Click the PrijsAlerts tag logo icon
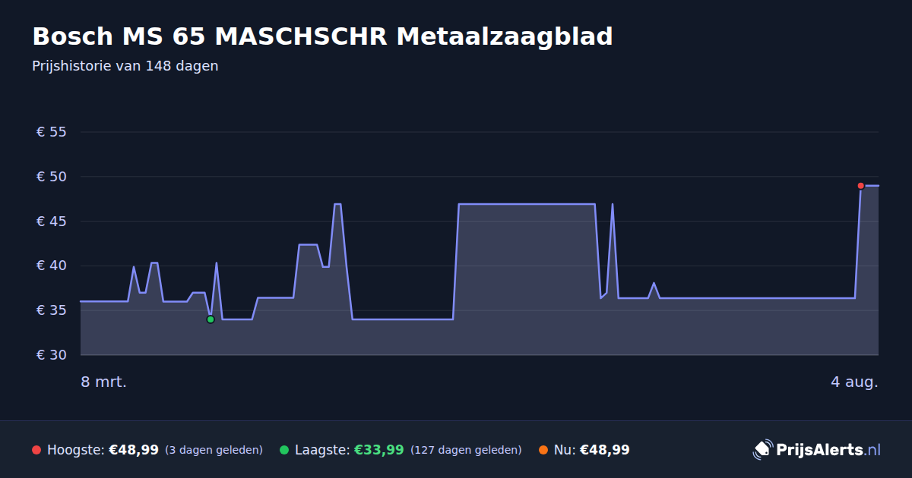Screen dimensions: 912x478 [762, 450]
